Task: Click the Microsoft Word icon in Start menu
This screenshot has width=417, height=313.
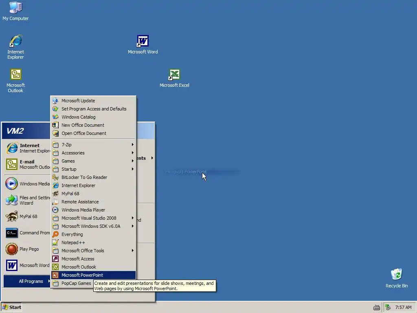Action: [12, 265]
